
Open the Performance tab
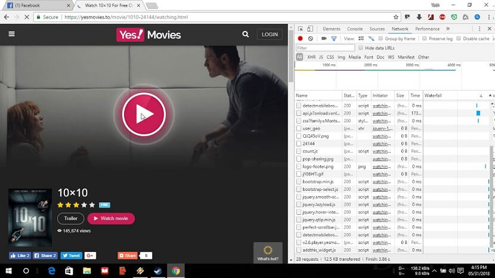(428, 29)
